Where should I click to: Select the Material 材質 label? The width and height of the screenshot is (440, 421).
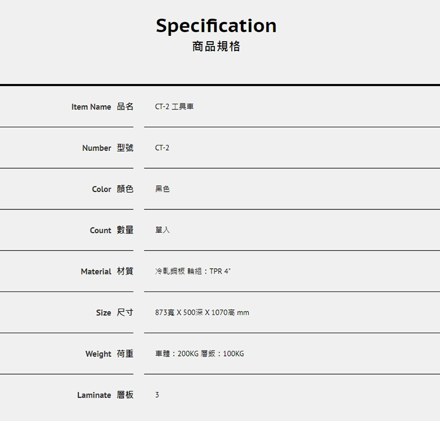[107, 272]
